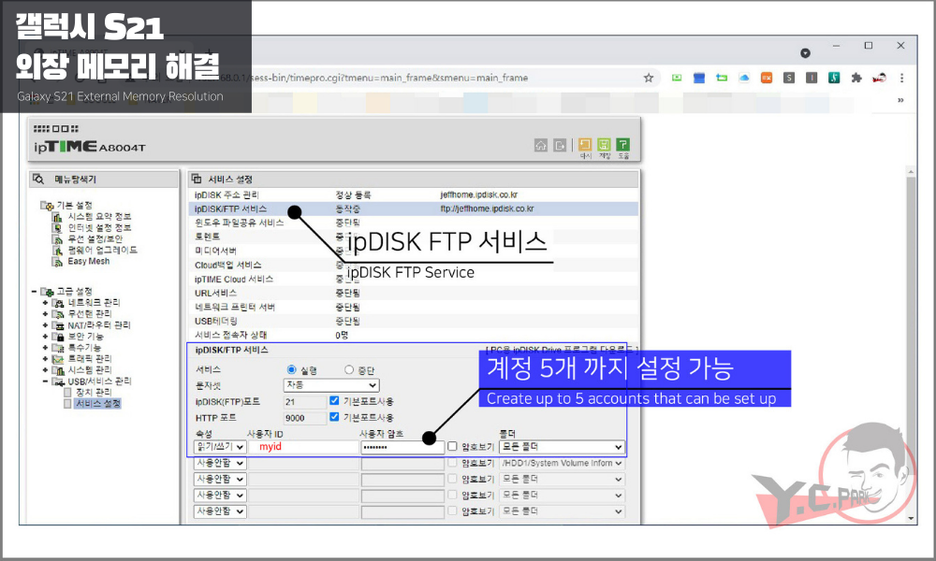Collapse the 고급 설정 tree node
Viewport: 936px width, 561px height.
tap(34, 291)
